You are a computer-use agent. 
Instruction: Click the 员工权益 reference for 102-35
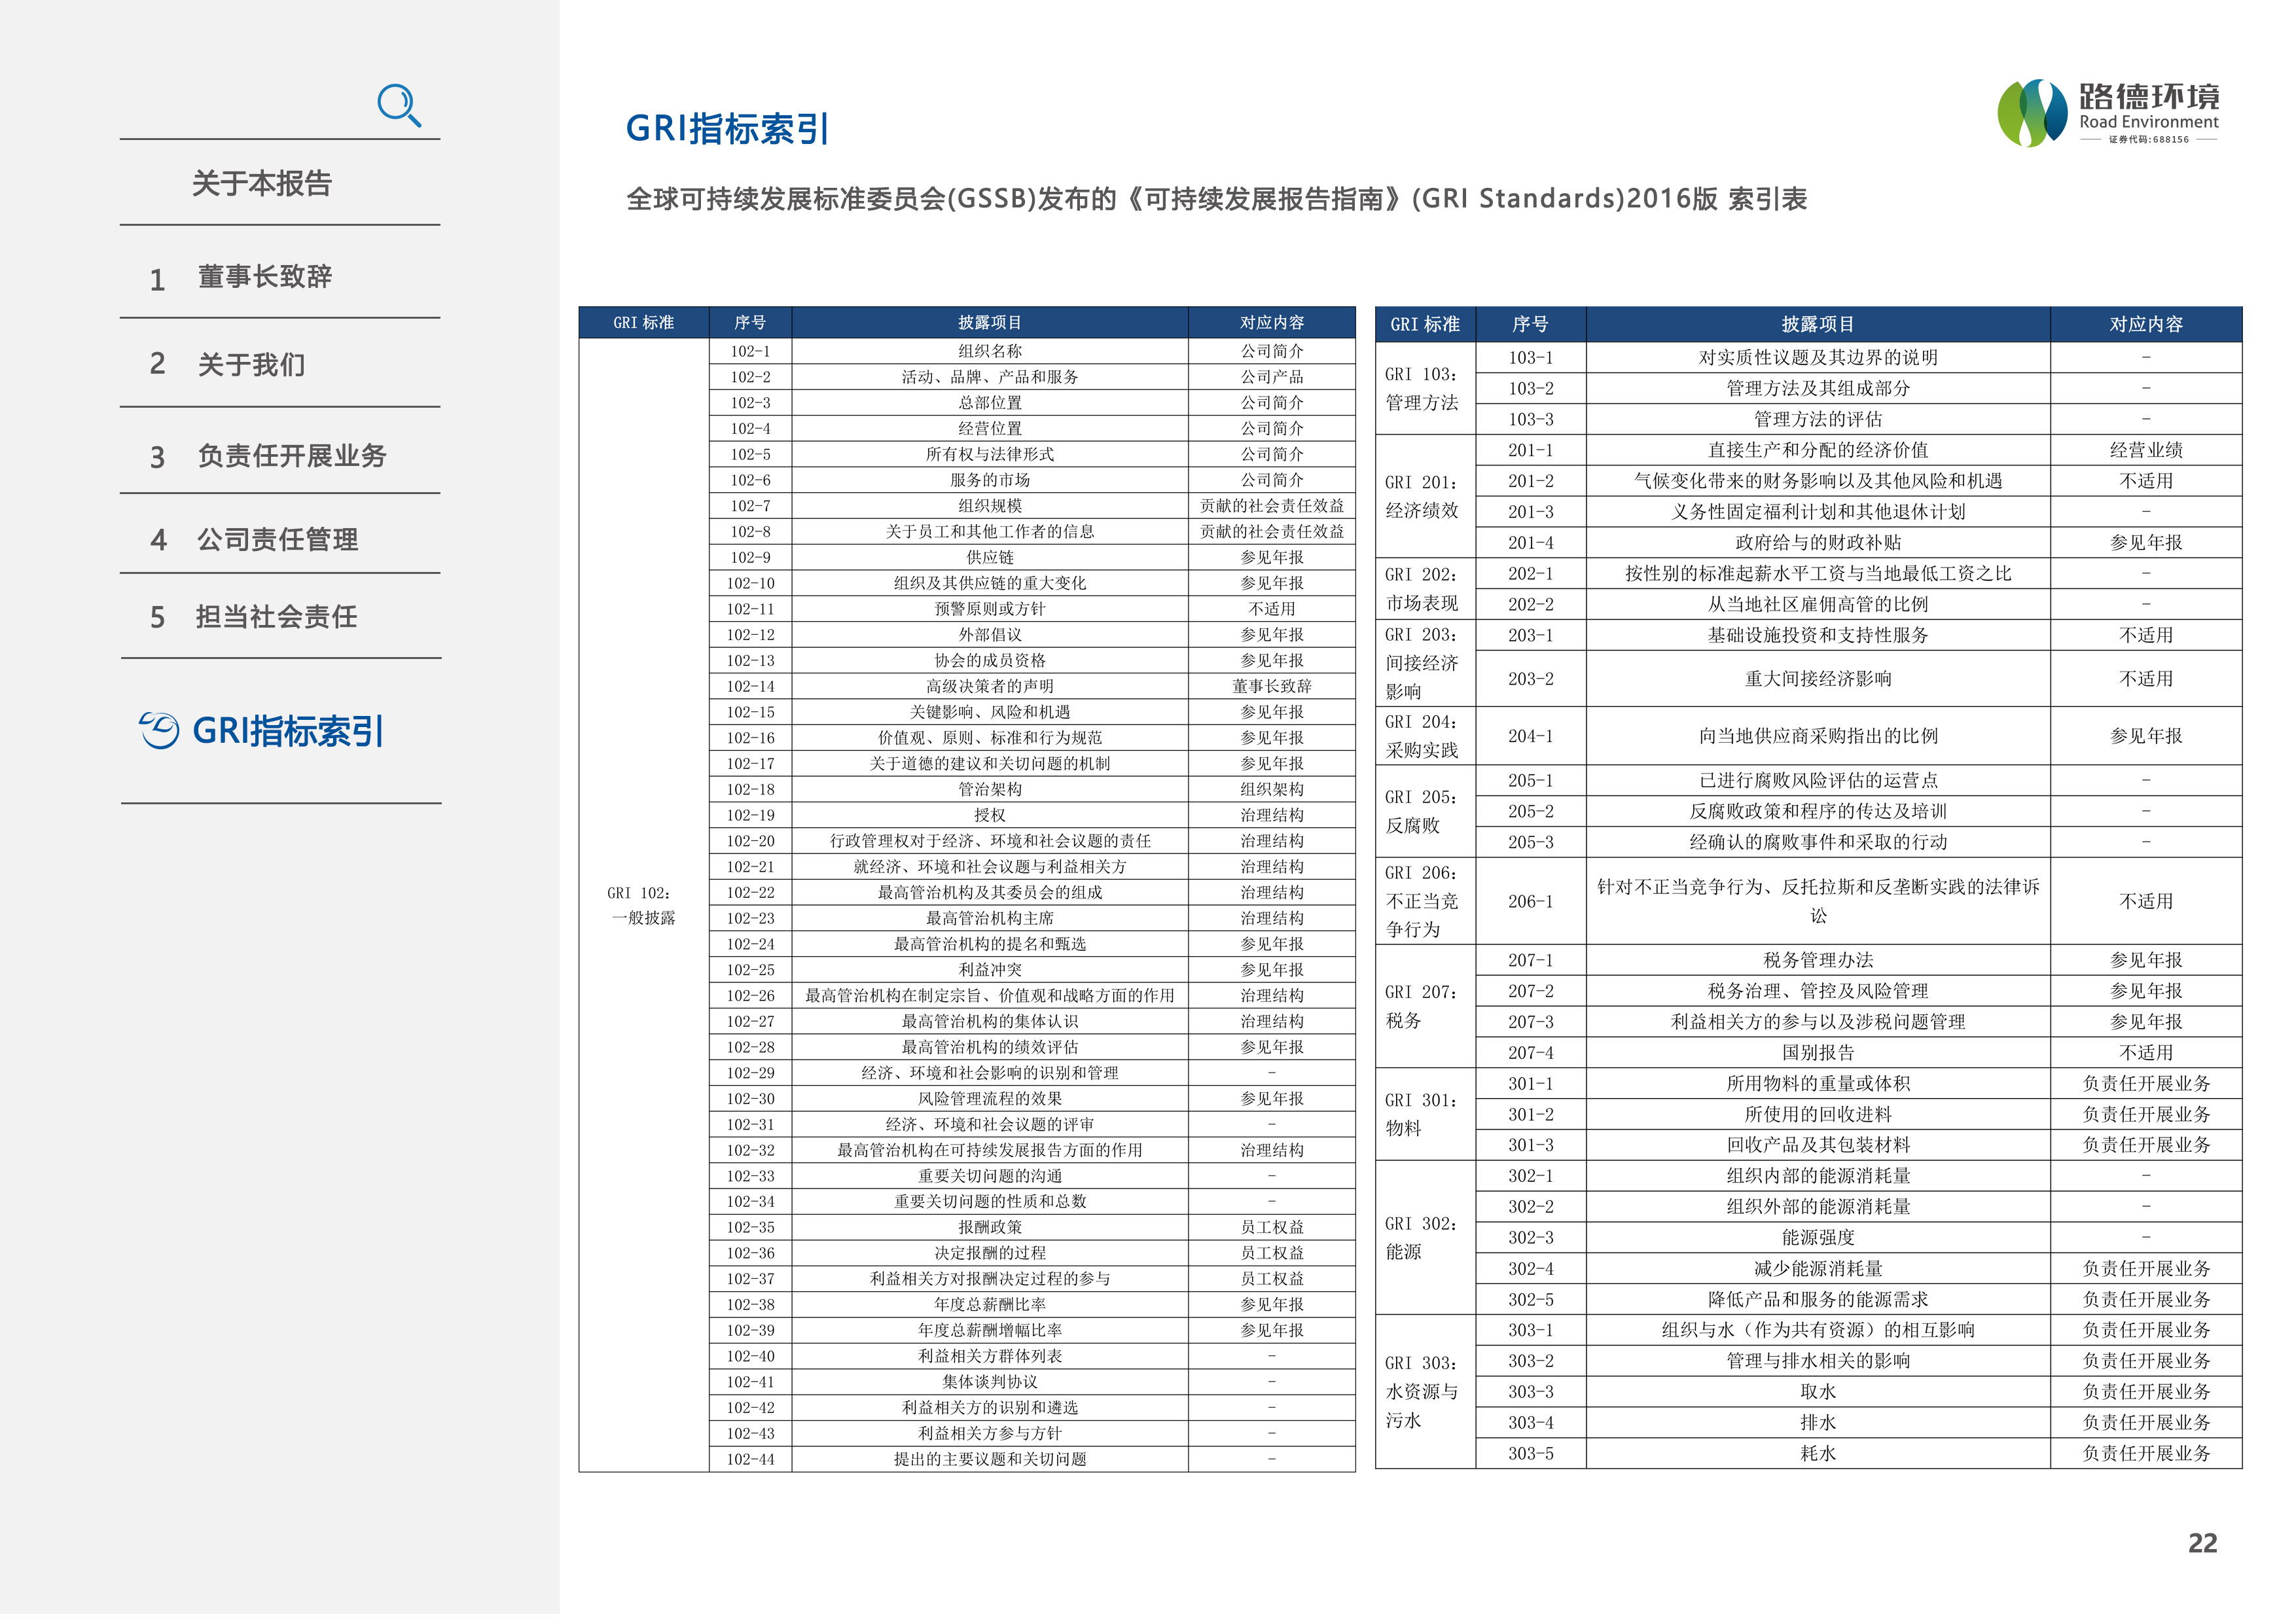pos(1271,1228)
